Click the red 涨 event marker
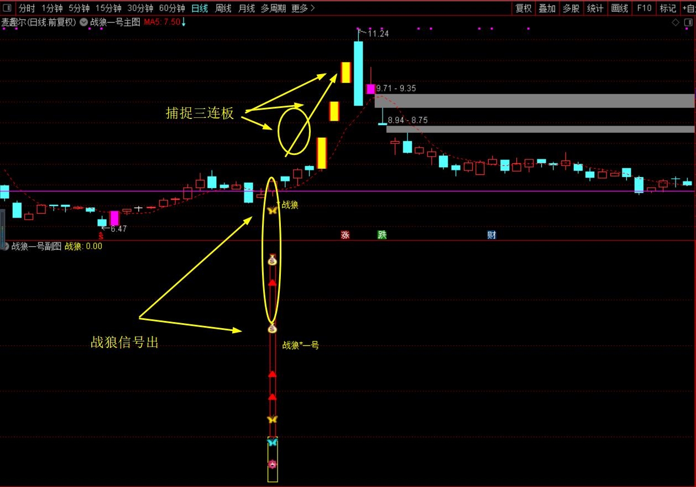 (345, 235)
